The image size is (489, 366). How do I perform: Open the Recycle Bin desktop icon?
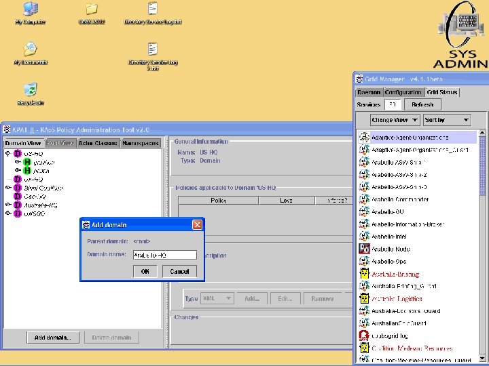pyautogui.click(x=31, y=89)
